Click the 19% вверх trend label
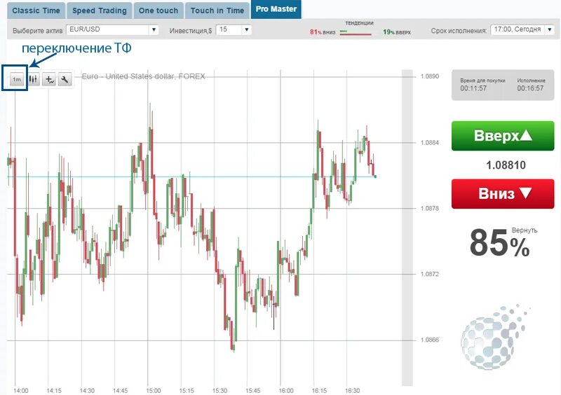Viewport: 561px width, 395px height. (x=397, y=32)
